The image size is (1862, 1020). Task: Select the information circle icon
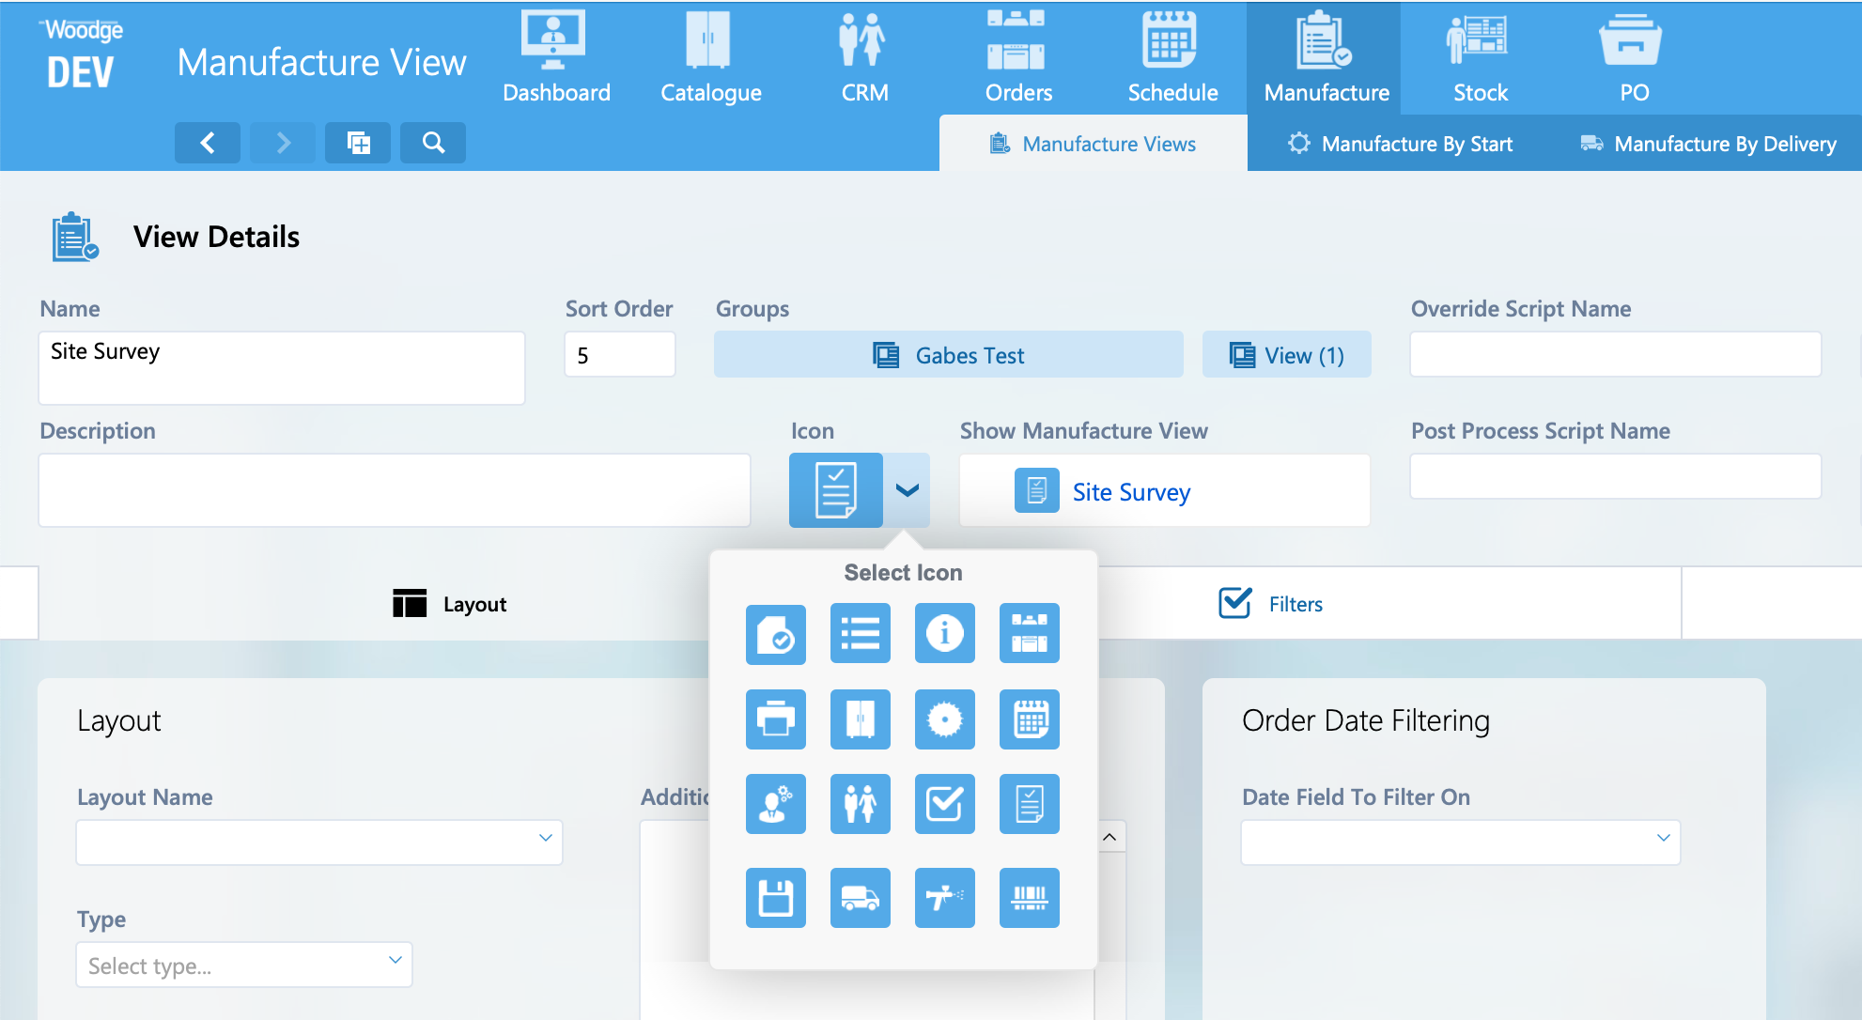click(944, 634)
